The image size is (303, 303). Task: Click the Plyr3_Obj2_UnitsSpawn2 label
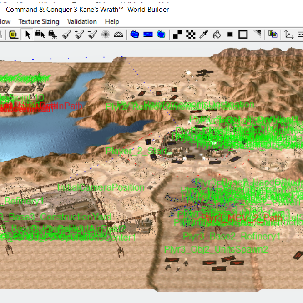tap(216, 249)
